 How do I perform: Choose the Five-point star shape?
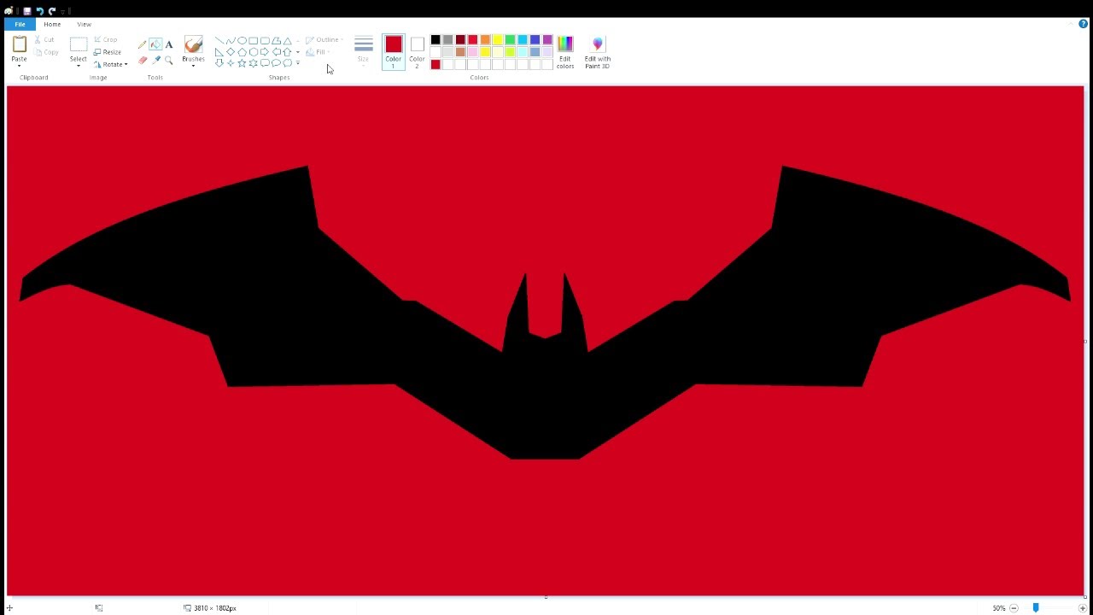(x=242, y=63)
